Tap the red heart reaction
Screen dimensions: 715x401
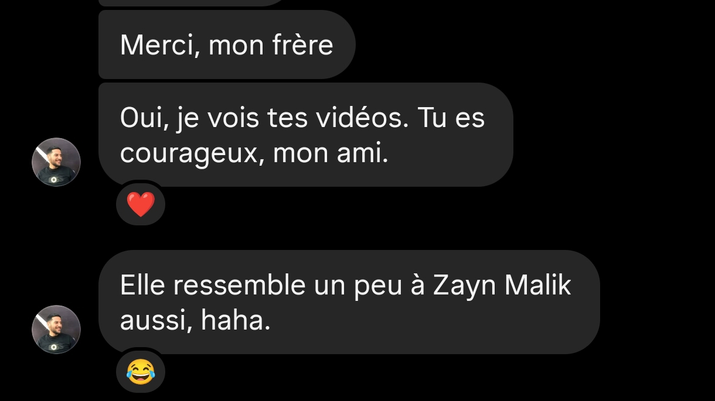(141, 205)
